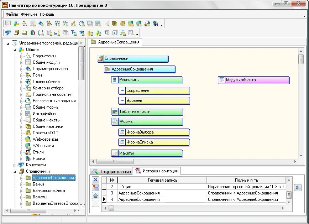Click the Регистры накопления toolbar icon
The width and height of the screenshot is (309, 224).
[x=98, y=33]
